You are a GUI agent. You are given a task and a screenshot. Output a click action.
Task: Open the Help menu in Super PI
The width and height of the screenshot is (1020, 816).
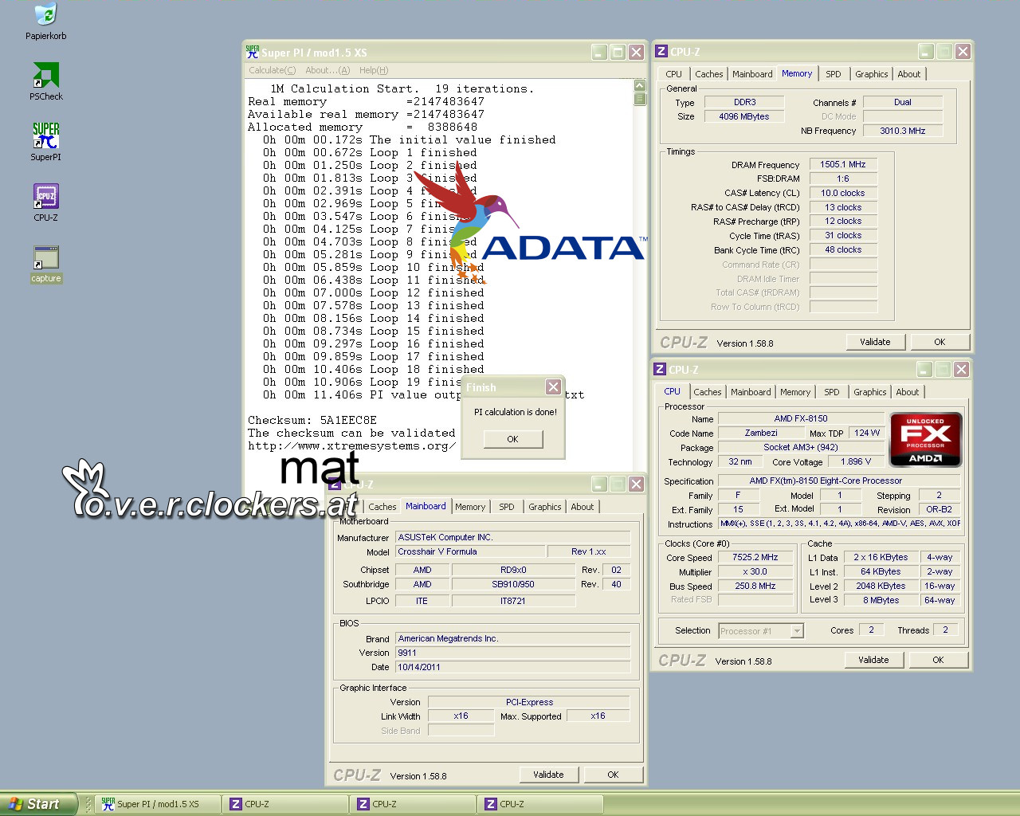tap(374, 70)
